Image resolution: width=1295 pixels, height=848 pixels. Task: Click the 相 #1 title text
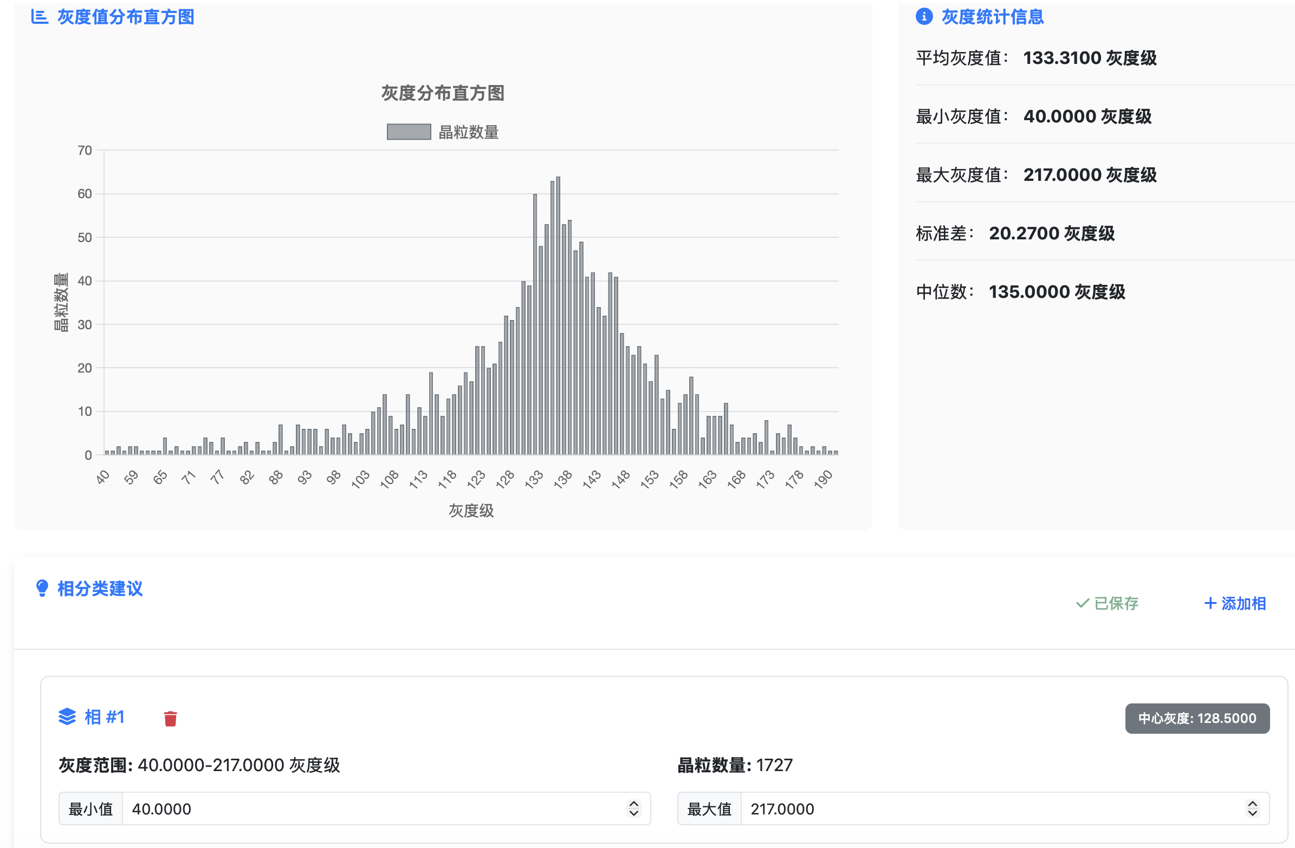point(105,717)
